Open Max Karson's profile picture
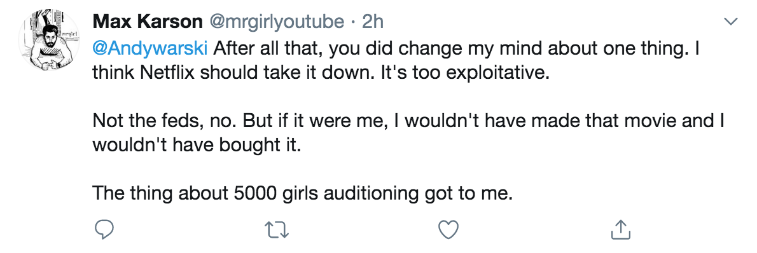 pyautogui.click(x=49, y=41)
